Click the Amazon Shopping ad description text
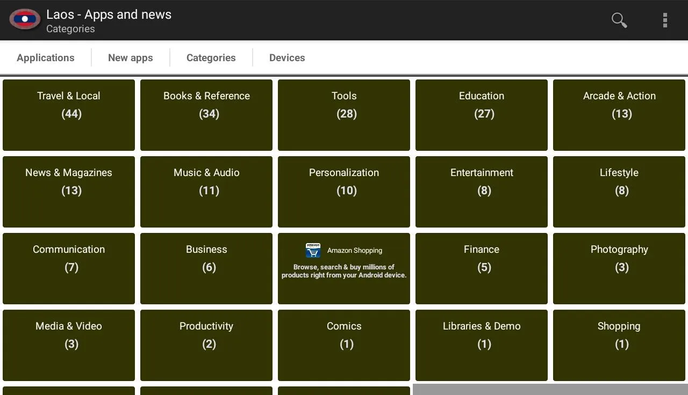688x395 pixels. click(344, 271)
